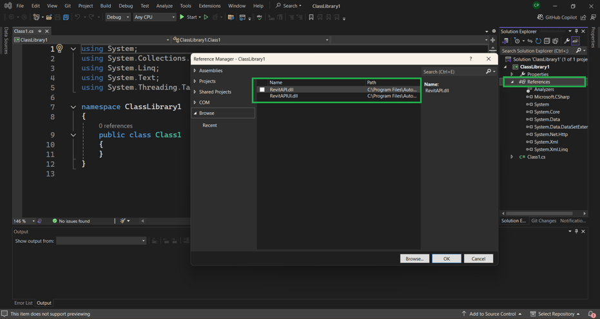Click the lightbulb quick actions icon on line 1

[x=59, y=48]
